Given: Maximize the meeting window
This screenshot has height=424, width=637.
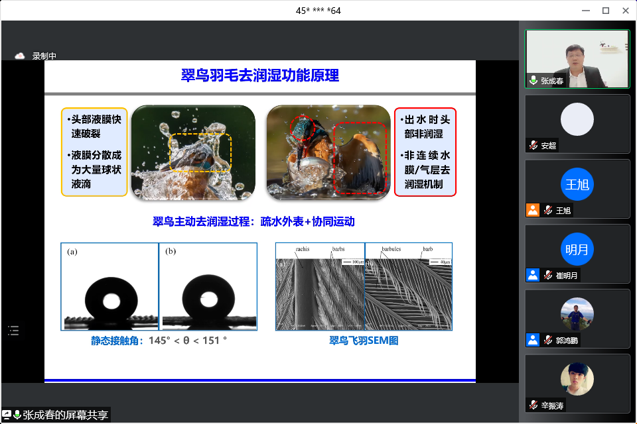Looking at the screenshot, I should coord(605,10).
